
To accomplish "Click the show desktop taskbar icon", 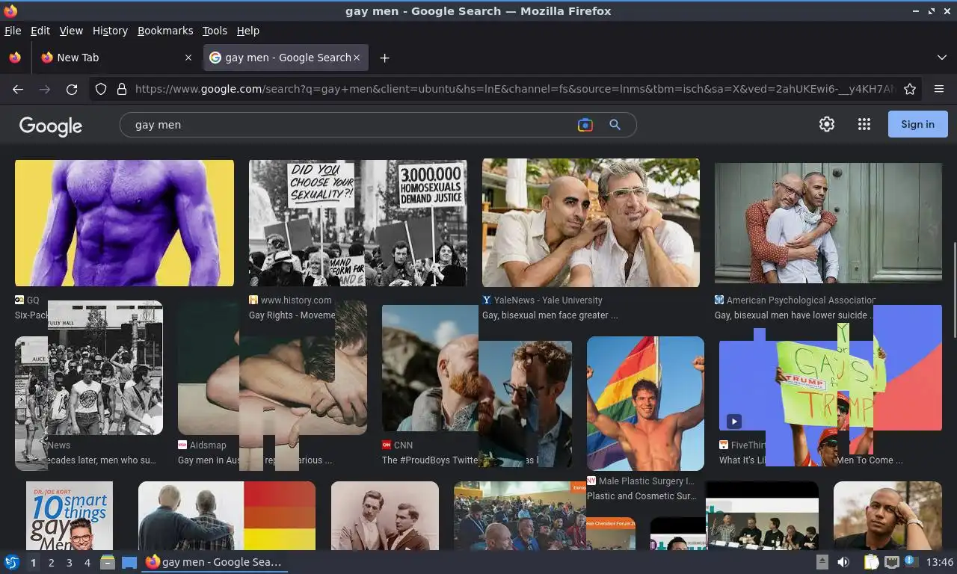I will pyautogui.click(x=129, y=562).
